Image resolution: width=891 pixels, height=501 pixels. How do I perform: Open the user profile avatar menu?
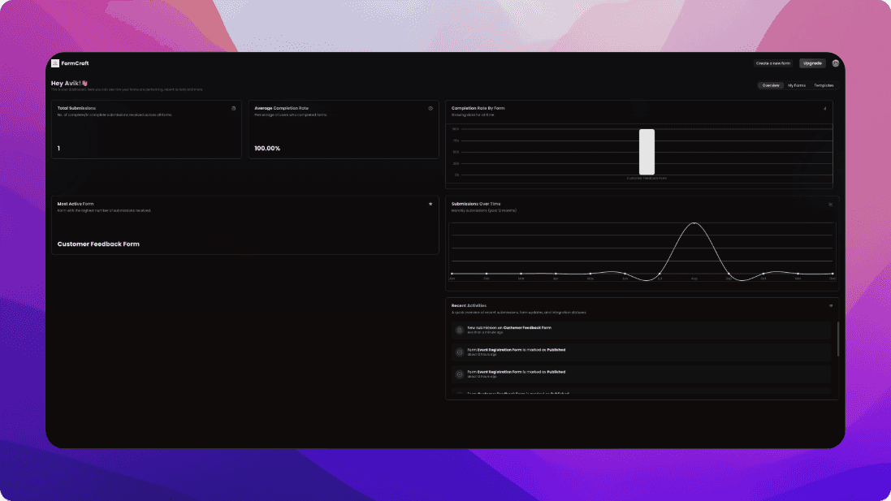(835, 63)
